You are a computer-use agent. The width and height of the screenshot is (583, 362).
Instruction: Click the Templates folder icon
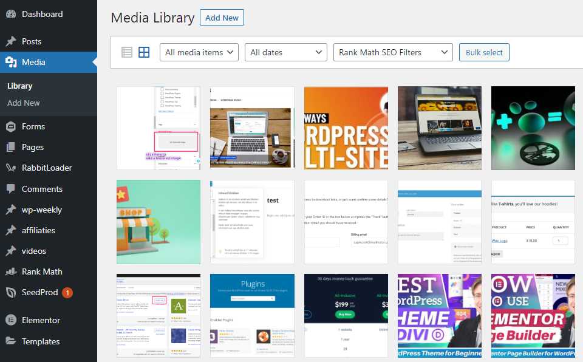pyautogui.click(x=11, y=341)
